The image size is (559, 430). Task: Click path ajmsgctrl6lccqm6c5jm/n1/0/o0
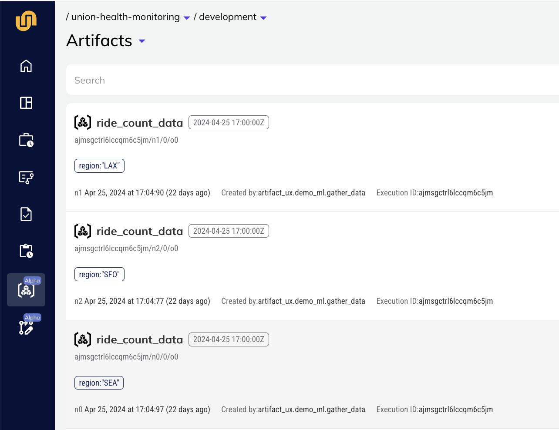point(126,140)
